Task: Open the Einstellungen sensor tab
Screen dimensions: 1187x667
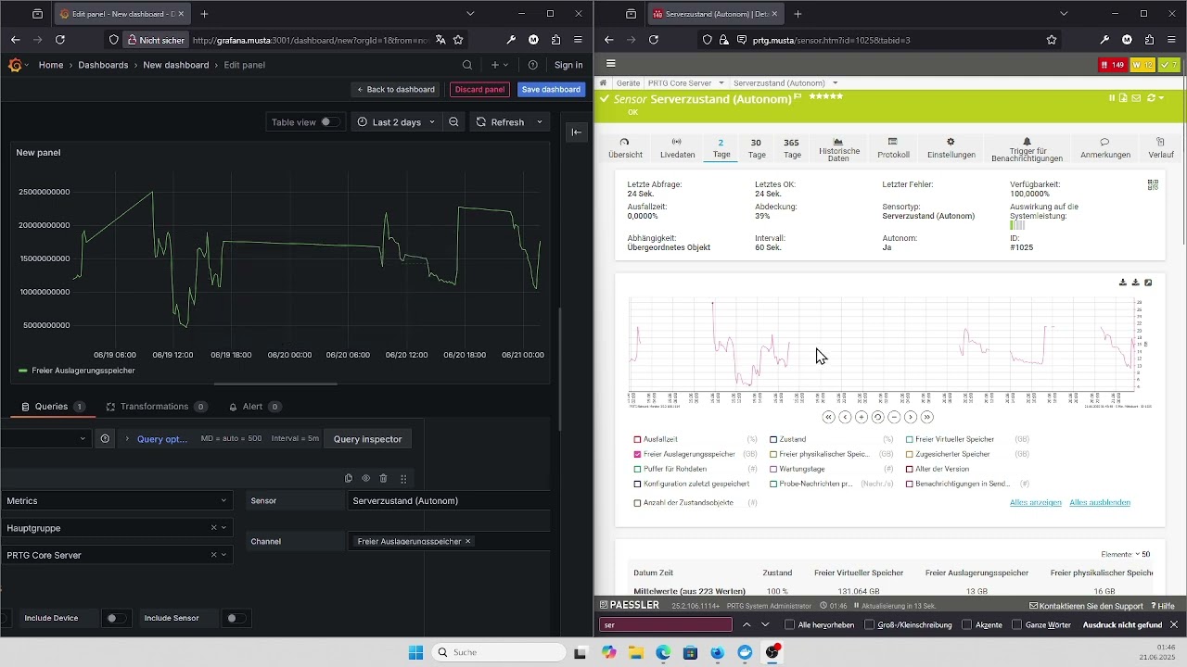Action: click(951, 148)
